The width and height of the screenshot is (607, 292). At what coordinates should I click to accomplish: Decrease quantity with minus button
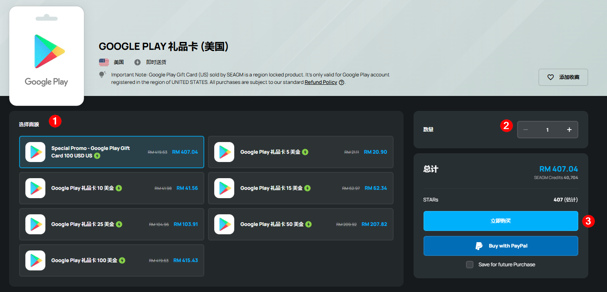[525, 130]
